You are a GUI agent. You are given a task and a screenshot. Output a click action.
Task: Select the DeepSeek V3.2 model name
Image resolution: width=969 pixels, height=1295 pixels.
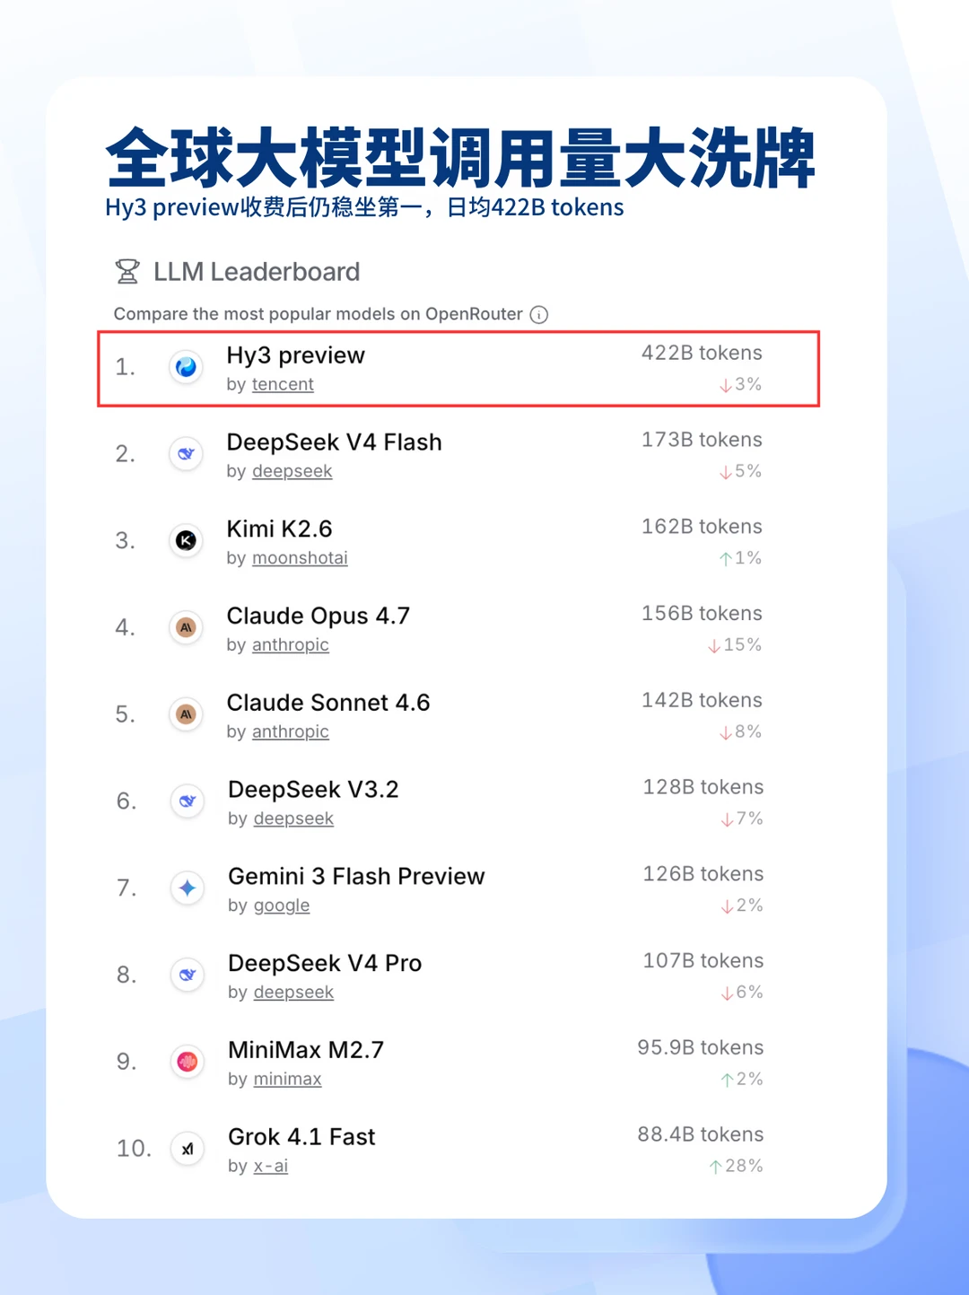[313, 790]
